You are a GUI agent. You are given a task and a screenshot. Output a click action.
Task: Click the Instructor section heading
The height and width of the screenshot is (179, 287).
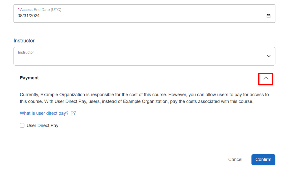24,40
